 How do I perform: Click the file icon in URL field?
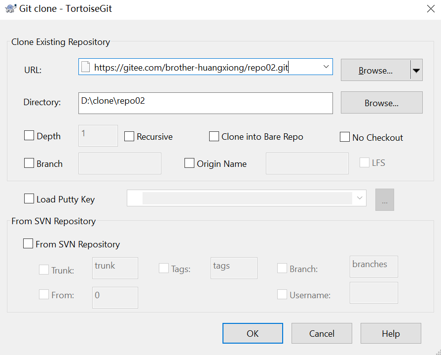86,67
